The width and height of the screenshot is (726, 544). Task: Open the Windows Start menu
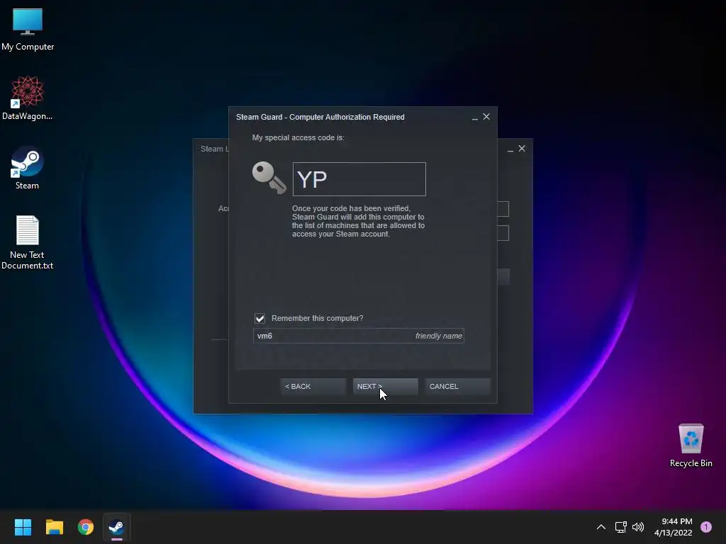pyautogui.click(x=23, y=527)
